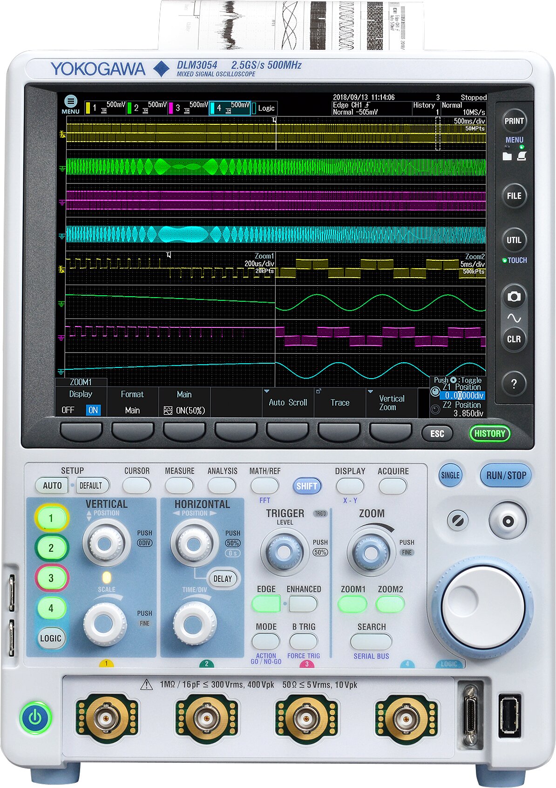Screen dimensions: 556x788
Task: Select the ZOOM1 tab label on screen
Action: tap(81, 382)
